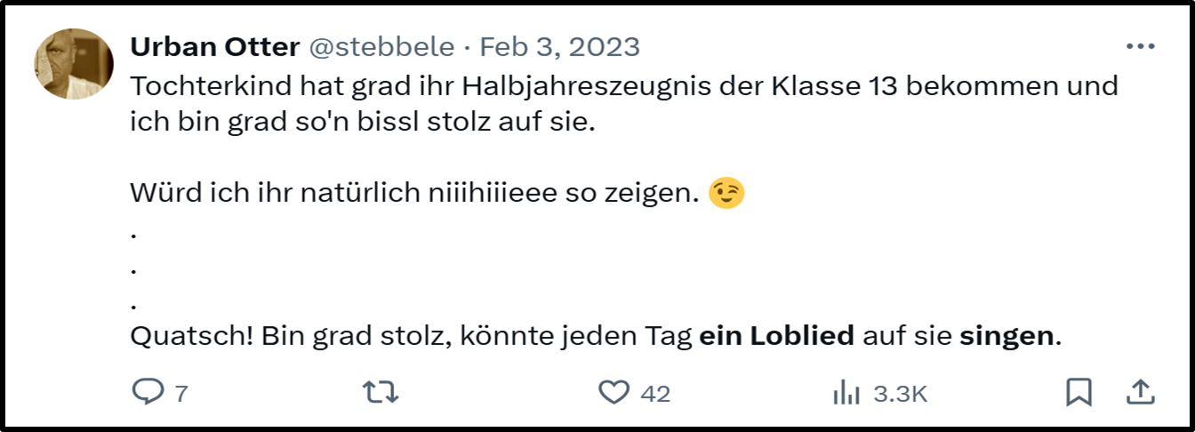The height and width of the screenshot is (432, 1195).
Task: Like the tweet with the heart icon
Action: pyautogui.click(x=614, y=392)
